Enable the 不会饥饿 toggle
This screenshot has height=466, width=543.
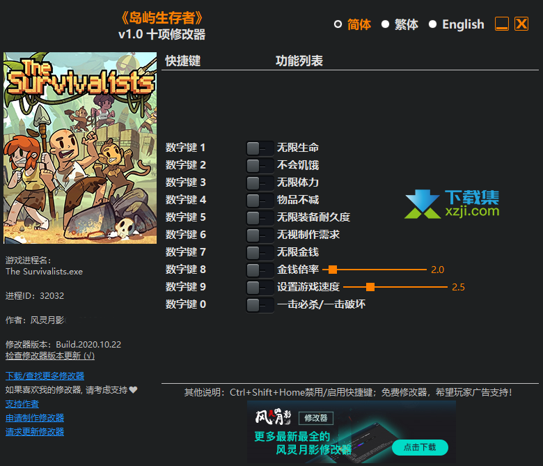[x=260, y=166]
